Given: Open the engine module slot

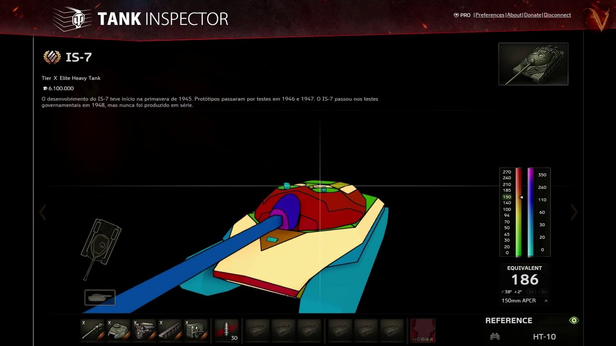Looking at the screenshot, I should coord(144,331).
